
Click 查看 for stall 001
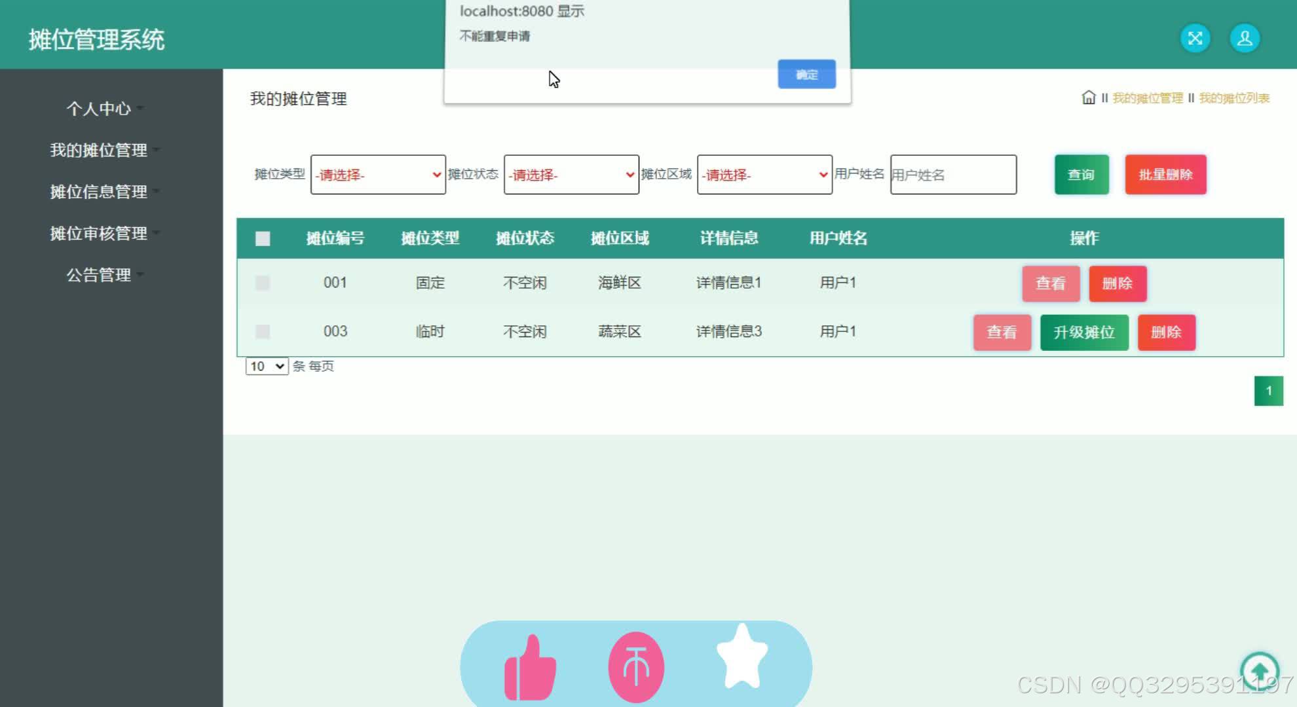(1051, 283)
